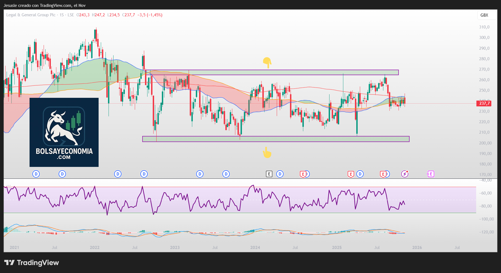Open the purple lightning bolt event marker
The height and width of the screenshot is (273, 501).
pyautogui.click(x=405, y=174)
